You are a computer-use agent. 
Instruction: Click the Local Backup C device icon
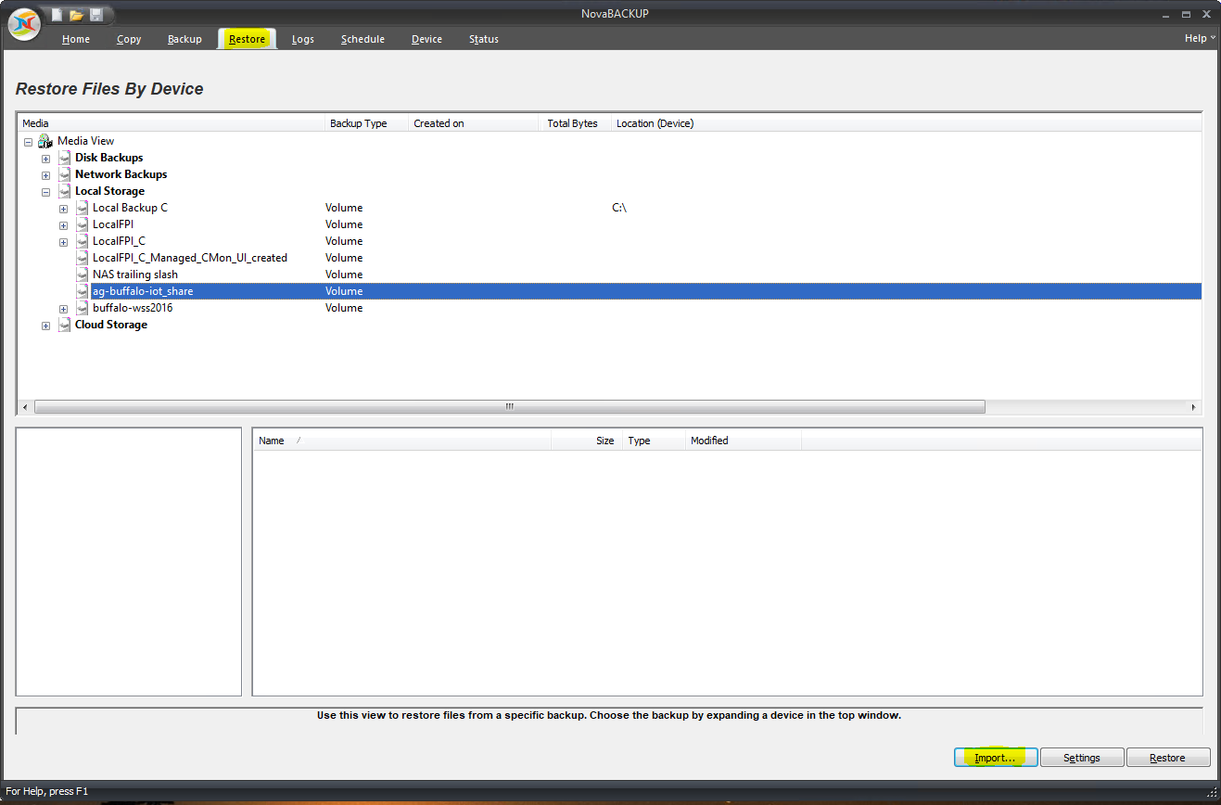[x=83, y=208]
